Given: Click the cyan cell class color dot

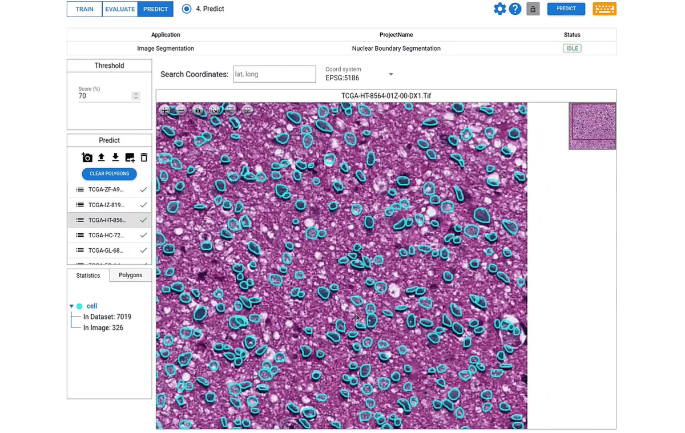Looking at the screenshot, I should 79,306.
